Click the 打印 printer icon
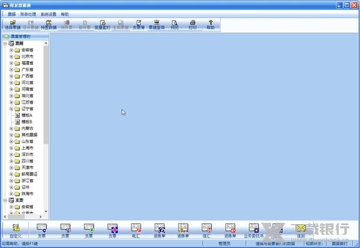Screen dimensions: 360x248 [x=193, y=25]
